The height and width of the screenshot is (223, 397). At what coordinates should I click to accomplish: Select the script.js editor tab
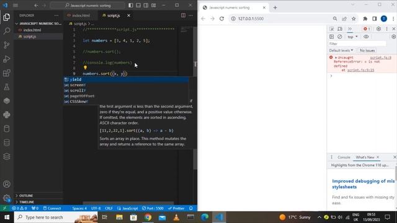[x=114, y=15]
